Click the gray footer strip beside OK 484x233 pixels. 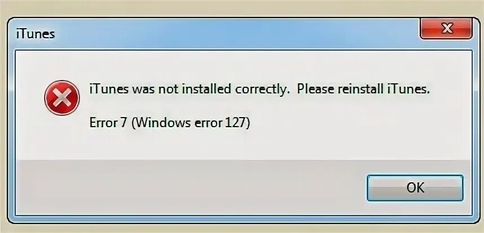pyautogui.click(x=190, y=187)
